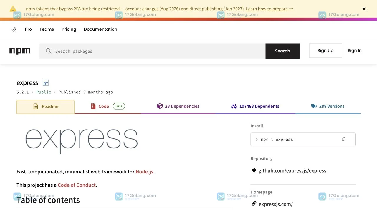Click the npm i express command text

(277, 140)
